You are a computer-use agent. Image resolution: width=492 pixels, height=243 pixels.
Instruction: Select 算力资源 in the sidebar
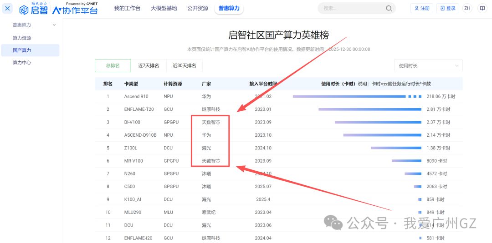22,38
